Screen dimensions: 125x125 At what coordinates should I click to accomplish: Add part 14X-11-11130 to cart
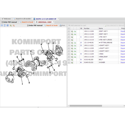pos(72,57)
